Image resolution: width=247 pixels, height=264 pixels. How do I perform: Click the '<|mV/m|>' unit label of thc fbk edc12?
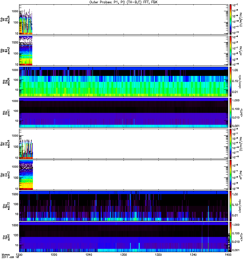tap(240, 206)
